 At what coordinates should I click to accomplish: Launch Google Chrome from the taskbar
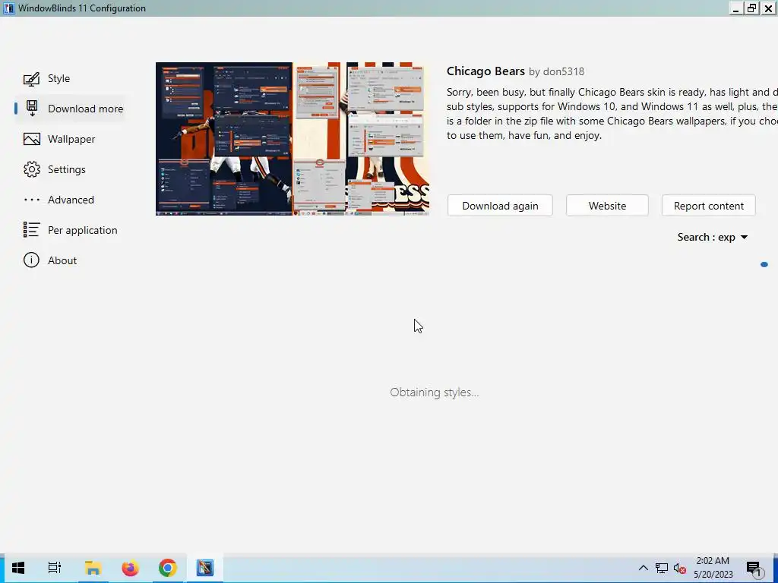[x=168, y=568]
